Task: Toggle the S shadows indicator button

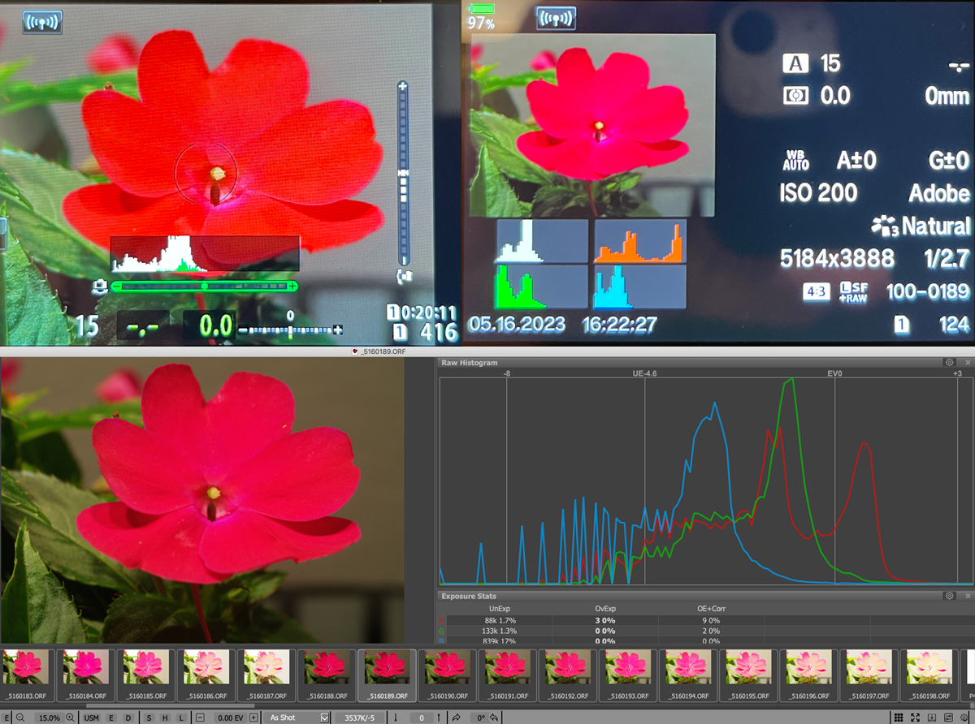Action: tap(149, 718)
